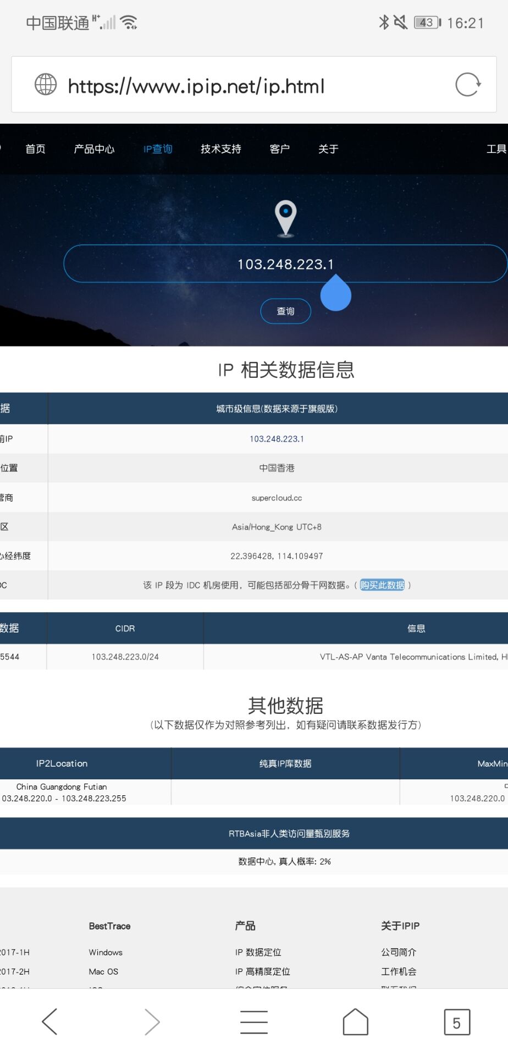
Task: Click the 关于IPIP footer heading
Action: (x=400, y=926)
